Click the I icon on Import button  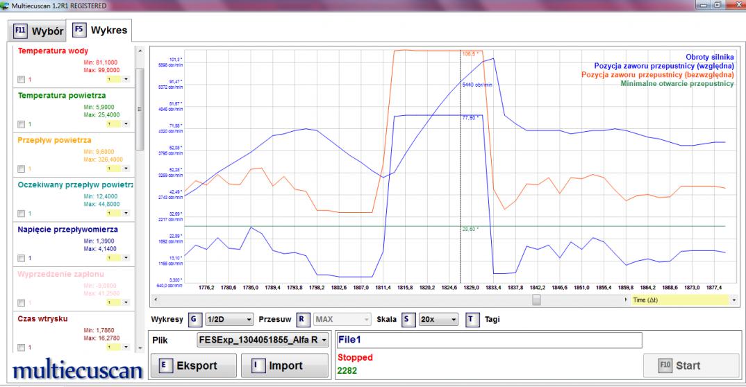click(258, 365)
